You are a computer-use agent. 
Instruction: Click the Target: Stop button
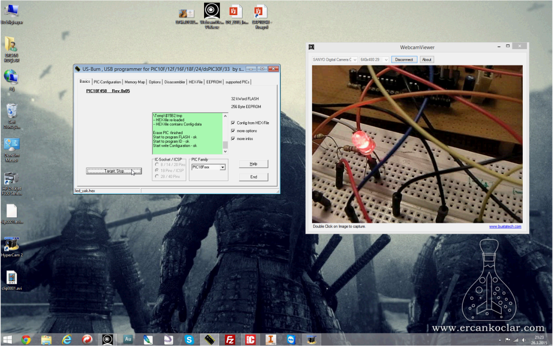click(114, 171)
